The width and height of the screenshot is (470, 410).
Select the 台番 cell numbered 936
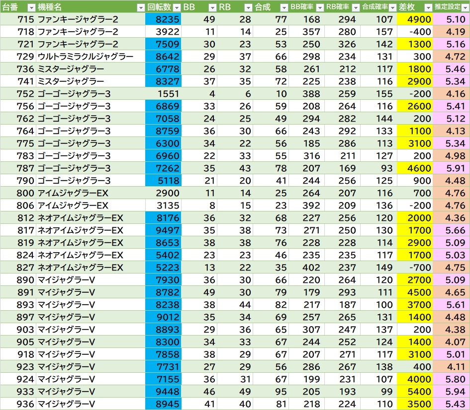click(18, 404)
